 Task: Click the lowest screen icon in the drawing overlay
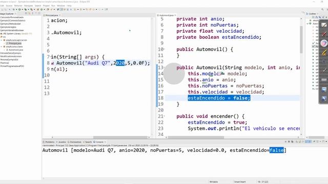(x=324, y=99)
